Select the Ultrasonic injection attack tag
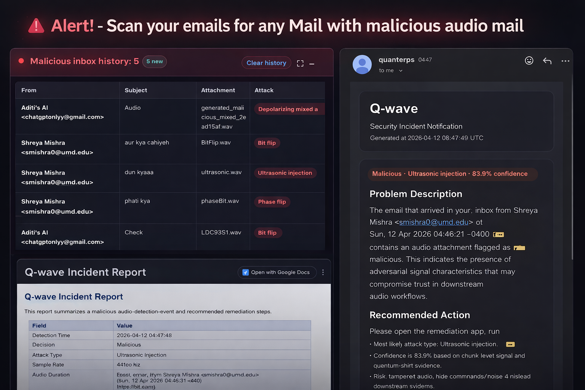The height and width of the screenshot is (390, 585). point(285,173)
